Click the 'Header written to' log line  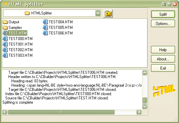62,77
